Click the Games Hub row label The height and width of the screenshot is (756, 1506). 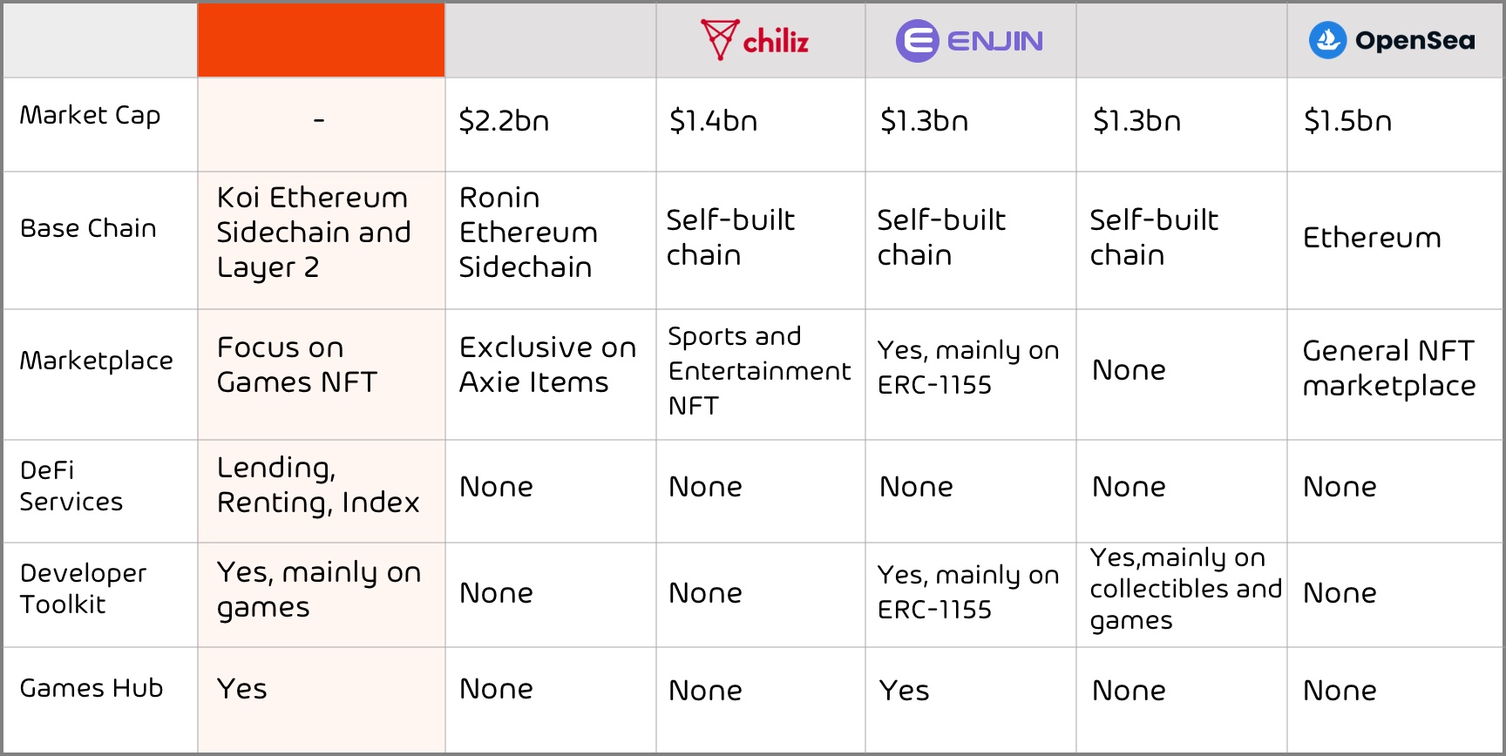tap(92, 688)
